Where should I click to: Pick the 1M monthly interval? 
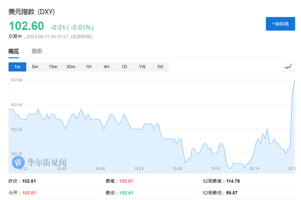[x=160, y=67]
